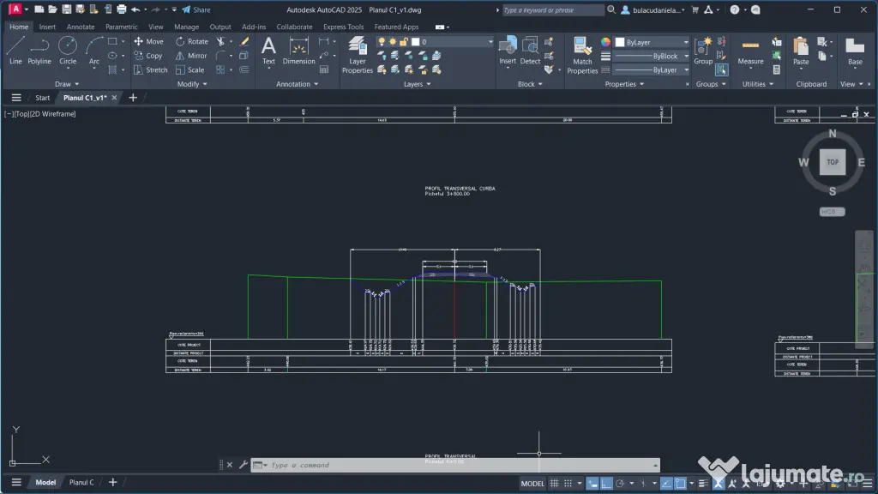Toggle polar tracking in status bar
Viewport: 878px width, 494px height.
point(620,483)
